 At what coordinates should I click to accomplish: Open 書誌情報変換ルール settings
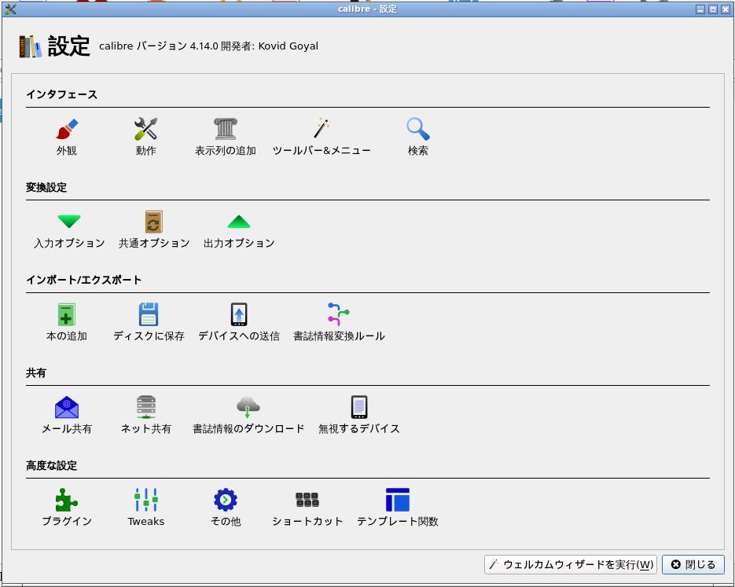[339, 322]
